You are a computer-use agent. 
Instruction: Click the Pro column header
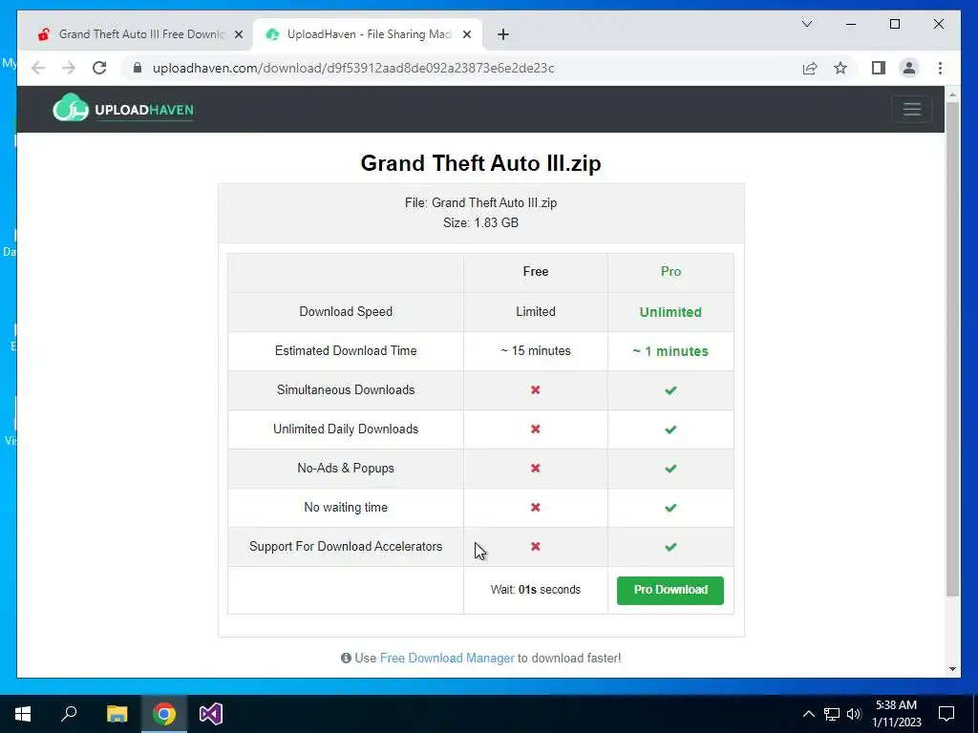(670, 272)
